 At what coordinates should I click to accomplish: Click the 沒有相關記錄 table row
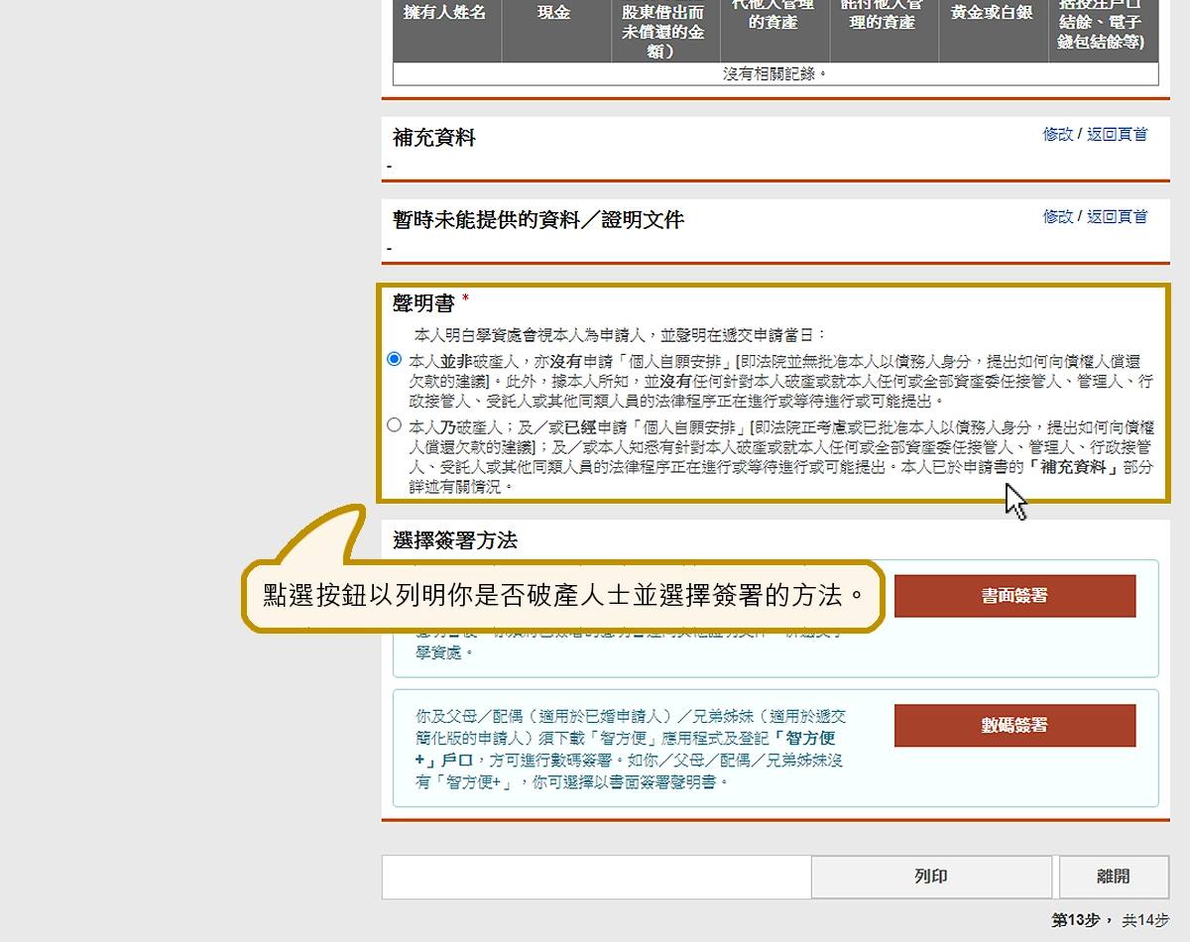click(774, 73)
